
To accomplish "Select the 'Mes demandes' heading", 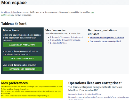I will [55, 30].
